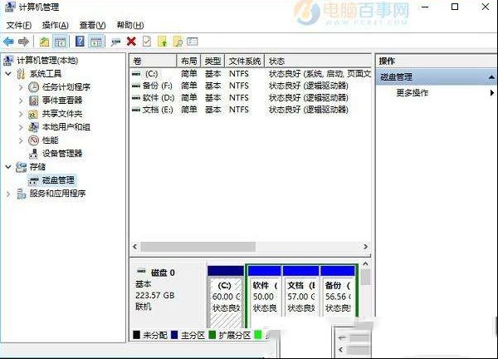Click the horizontal scrollbar left arrow
This screenshot has height=359, width=498.
click(x=135, y=247)
